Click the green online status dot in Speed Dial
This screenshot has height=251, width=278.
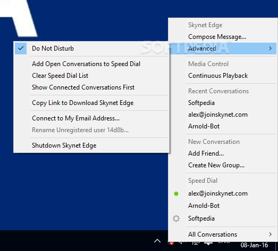pyautogui.click(x=176, y=193)
